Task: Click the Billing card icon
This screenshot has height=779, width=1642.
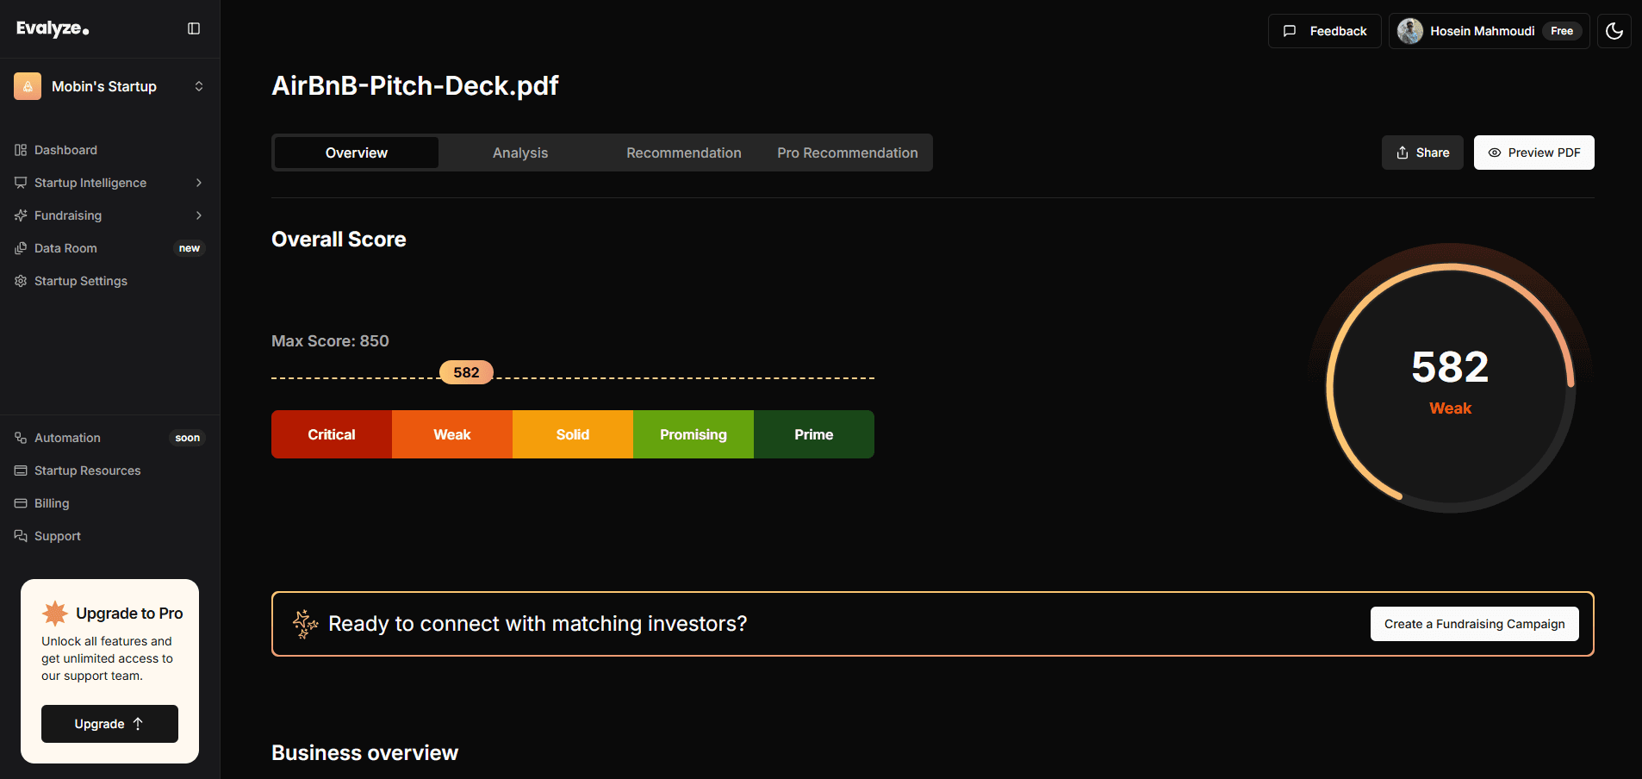Action: coord(21,503)
